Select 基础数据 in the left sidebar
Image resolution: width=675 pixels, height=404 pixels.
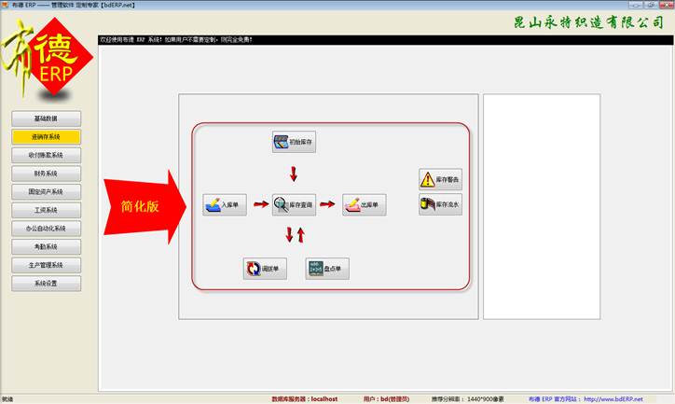tap(47, 119)
